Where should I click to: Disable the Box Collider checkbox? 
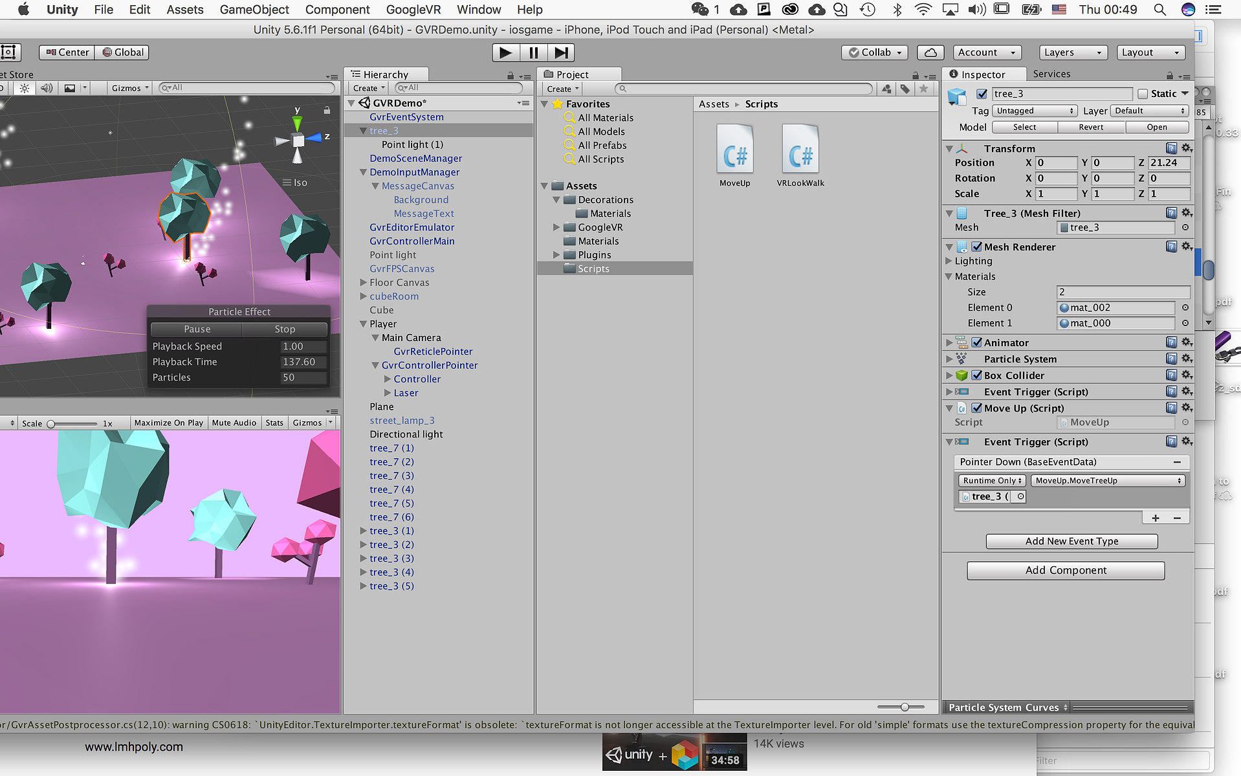(x=977, y=375)
